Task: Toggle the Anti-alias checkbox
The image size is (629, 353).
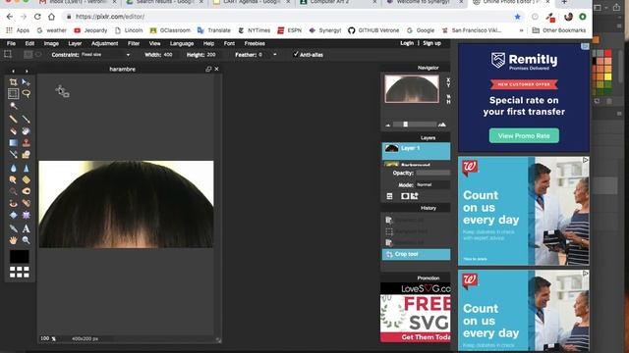Action: tap(296, 55)
